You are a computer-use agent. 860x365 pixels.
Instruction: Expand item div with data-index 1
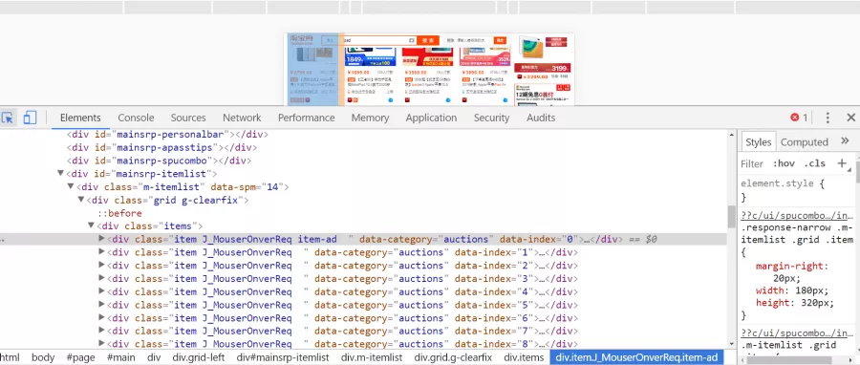click(101, 251)
